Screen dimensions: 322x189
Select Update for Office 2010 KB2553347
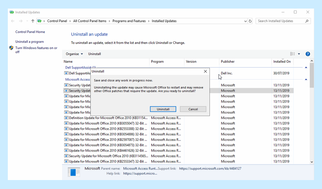coord(178,161)
